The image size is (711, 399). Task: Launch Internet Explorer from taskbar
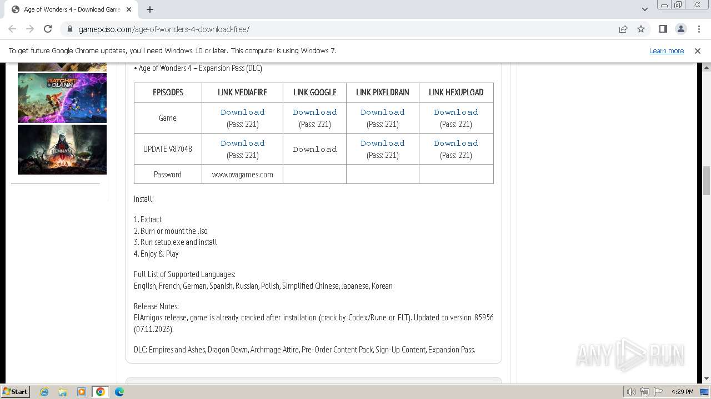pyautogui.click(x=44, y=392)
